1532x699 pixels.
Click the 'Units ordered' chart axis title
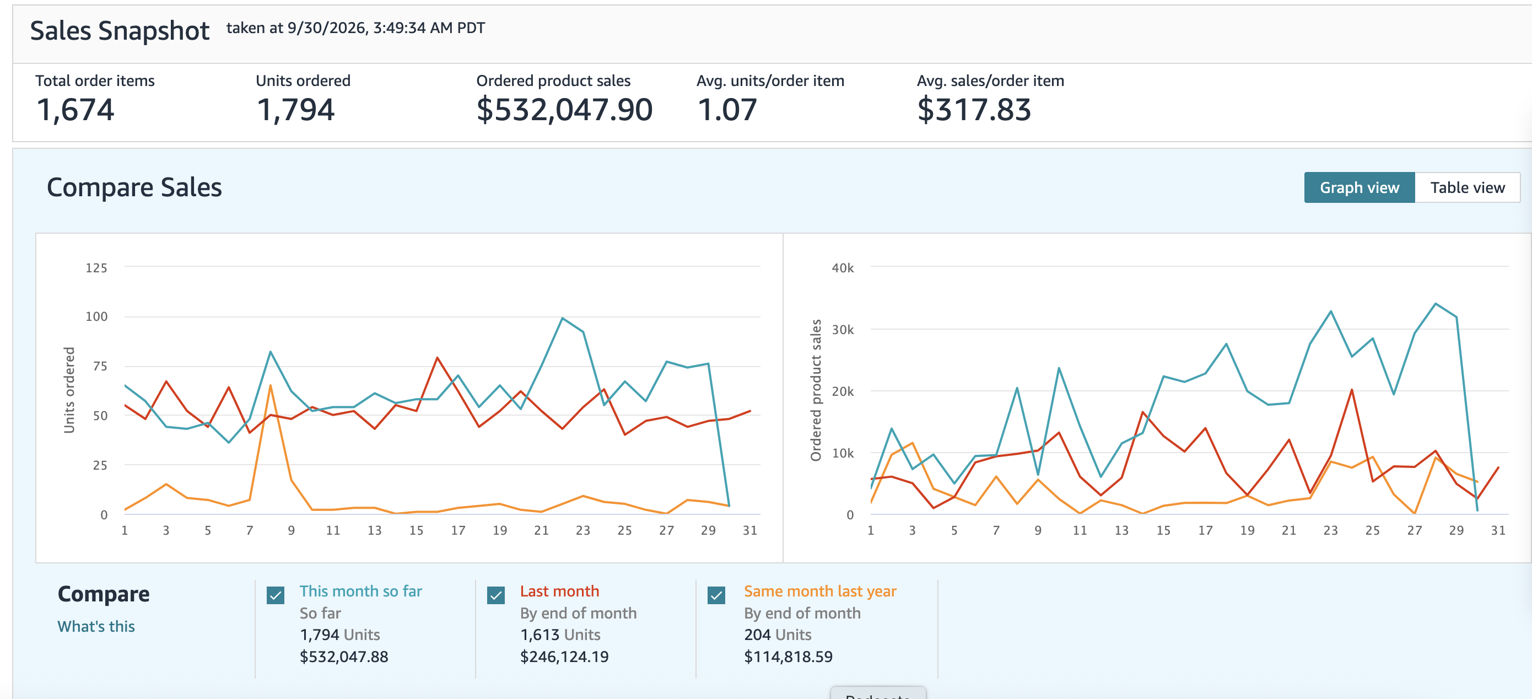coord(69,390)
